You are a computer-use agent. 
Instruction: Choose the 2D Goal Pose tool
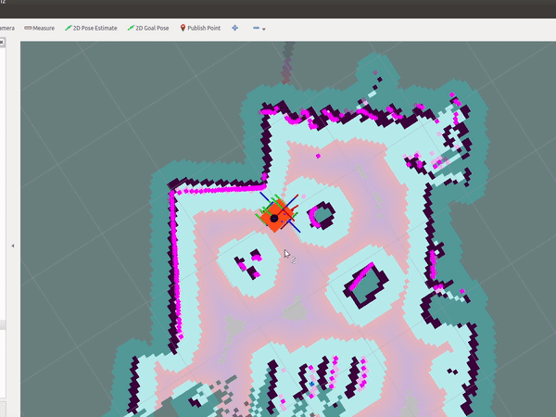pos(148,28)
